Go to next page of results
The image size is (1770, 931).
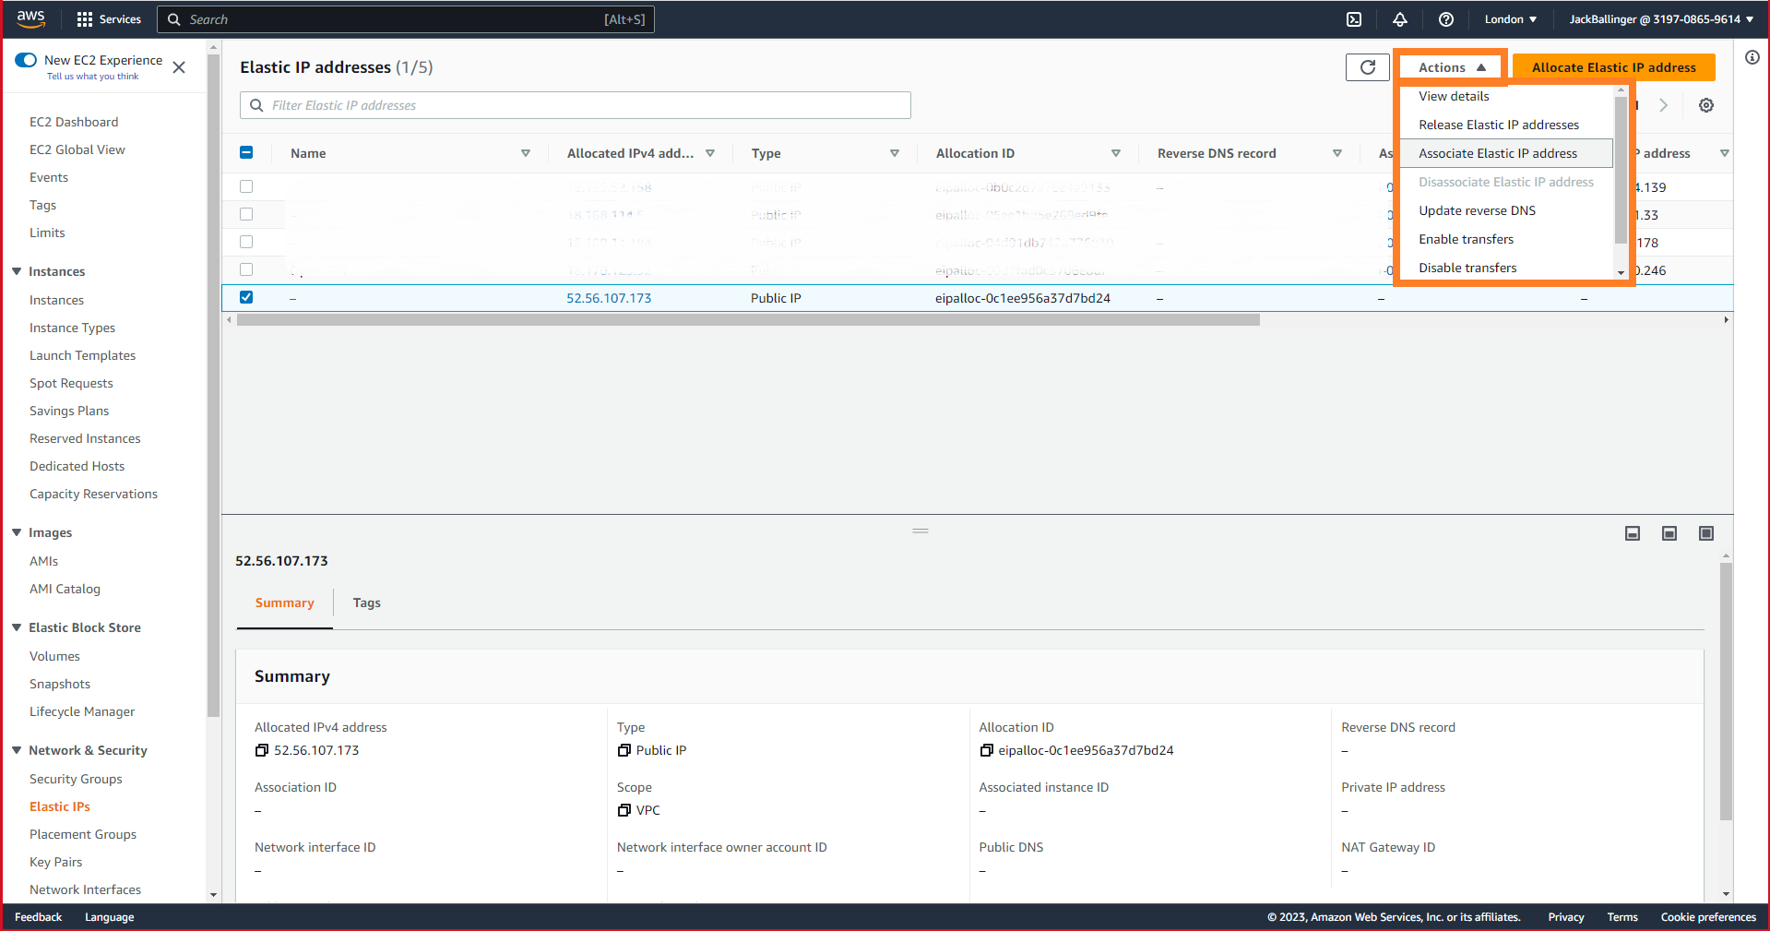coord(1664,105)
